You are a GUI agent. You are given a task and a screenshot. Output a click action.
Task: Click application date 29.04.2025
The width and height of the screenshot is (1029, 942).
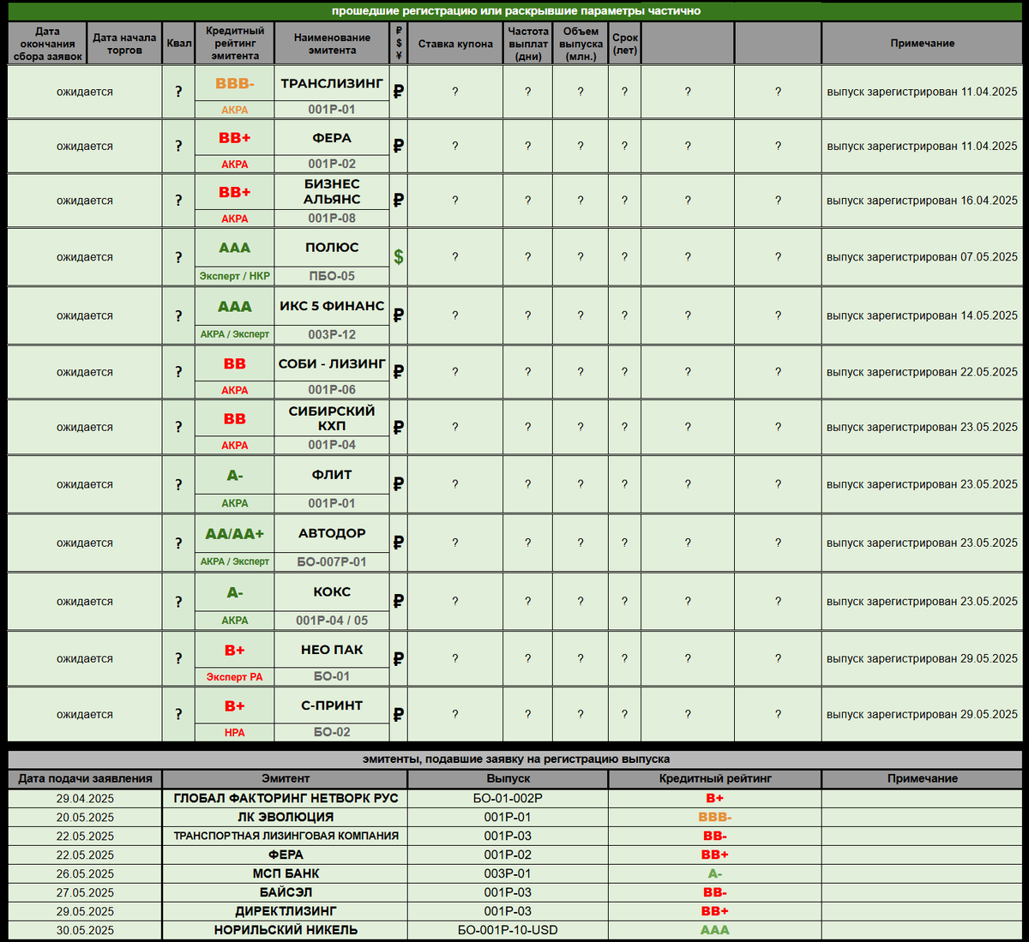[85, 798]
